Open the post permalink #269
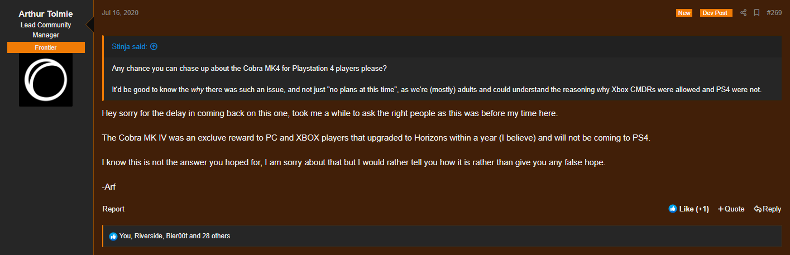 [774, 12]
